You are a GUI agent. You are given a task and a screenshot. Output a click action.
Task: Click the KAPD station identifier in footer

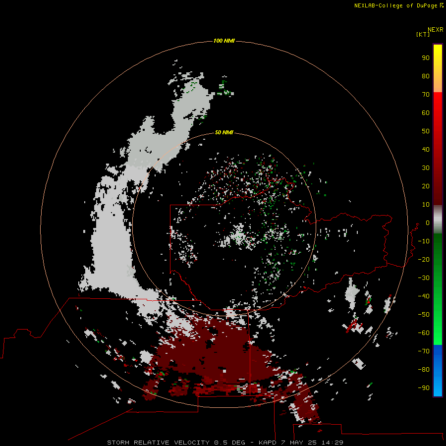pos(268,443)
